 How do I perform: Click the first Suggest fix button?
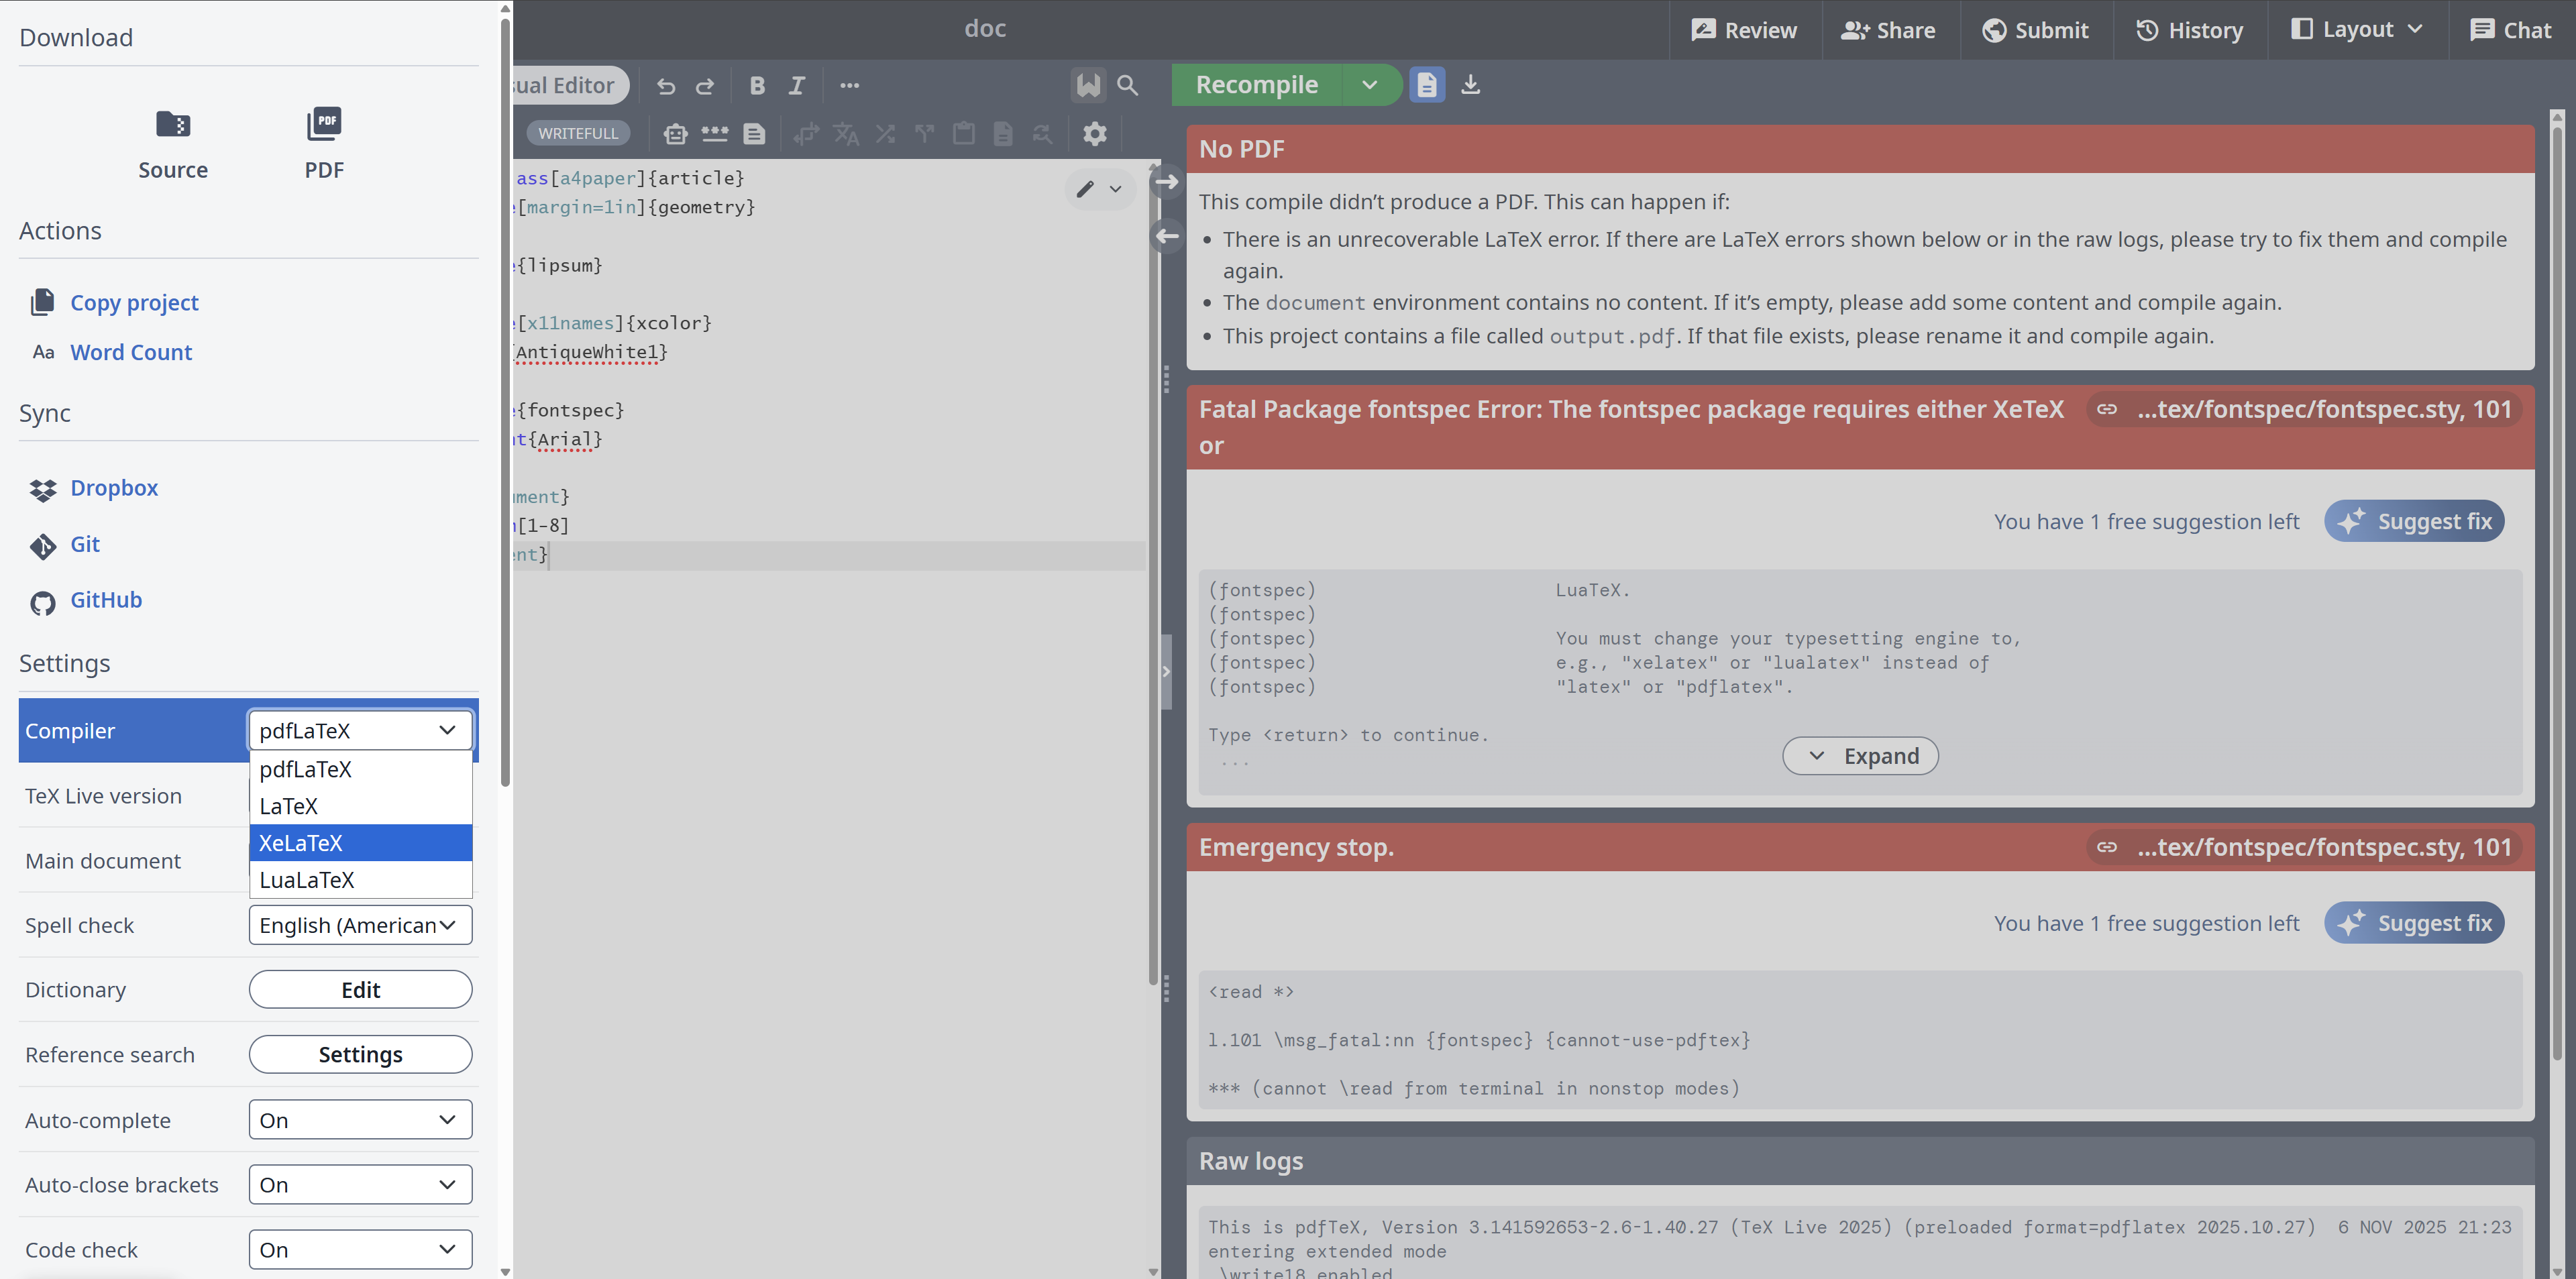coord(2414,521)
